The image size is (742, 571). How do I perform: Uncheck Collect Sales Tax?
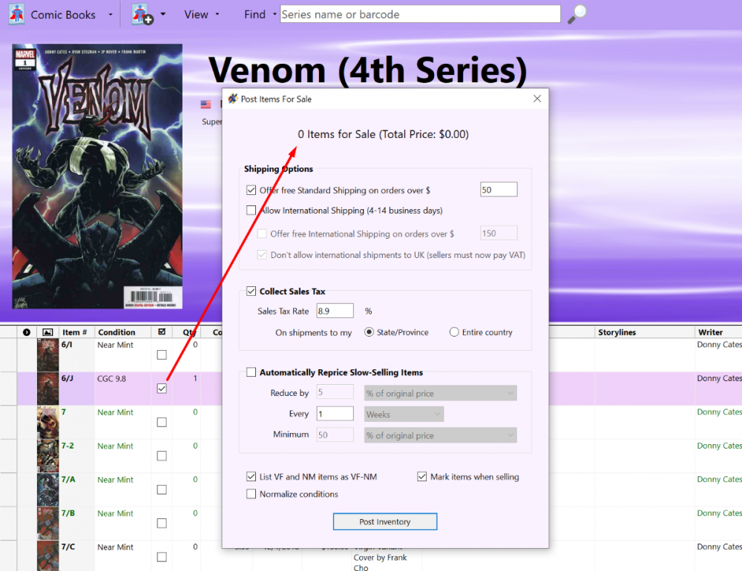pos(252,291)
